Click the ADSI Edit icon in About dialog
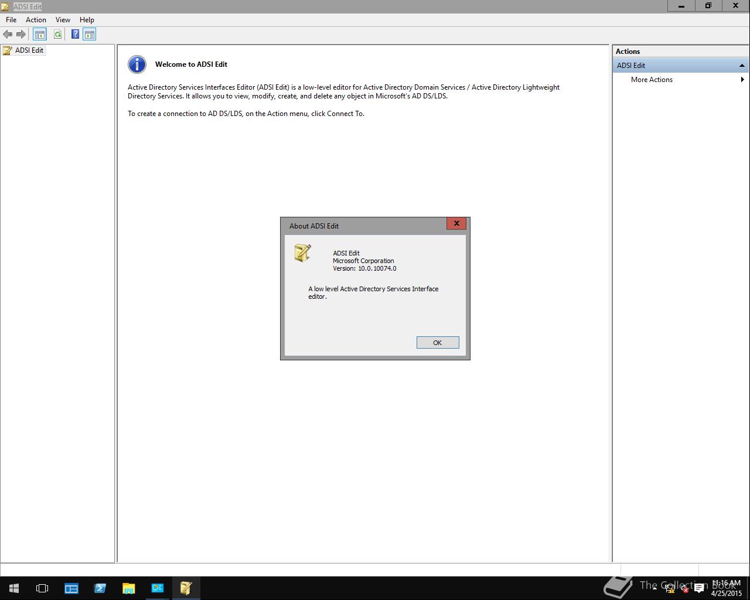Image resolution: width=750 pixels, height=600 pixels. [303, 253]
